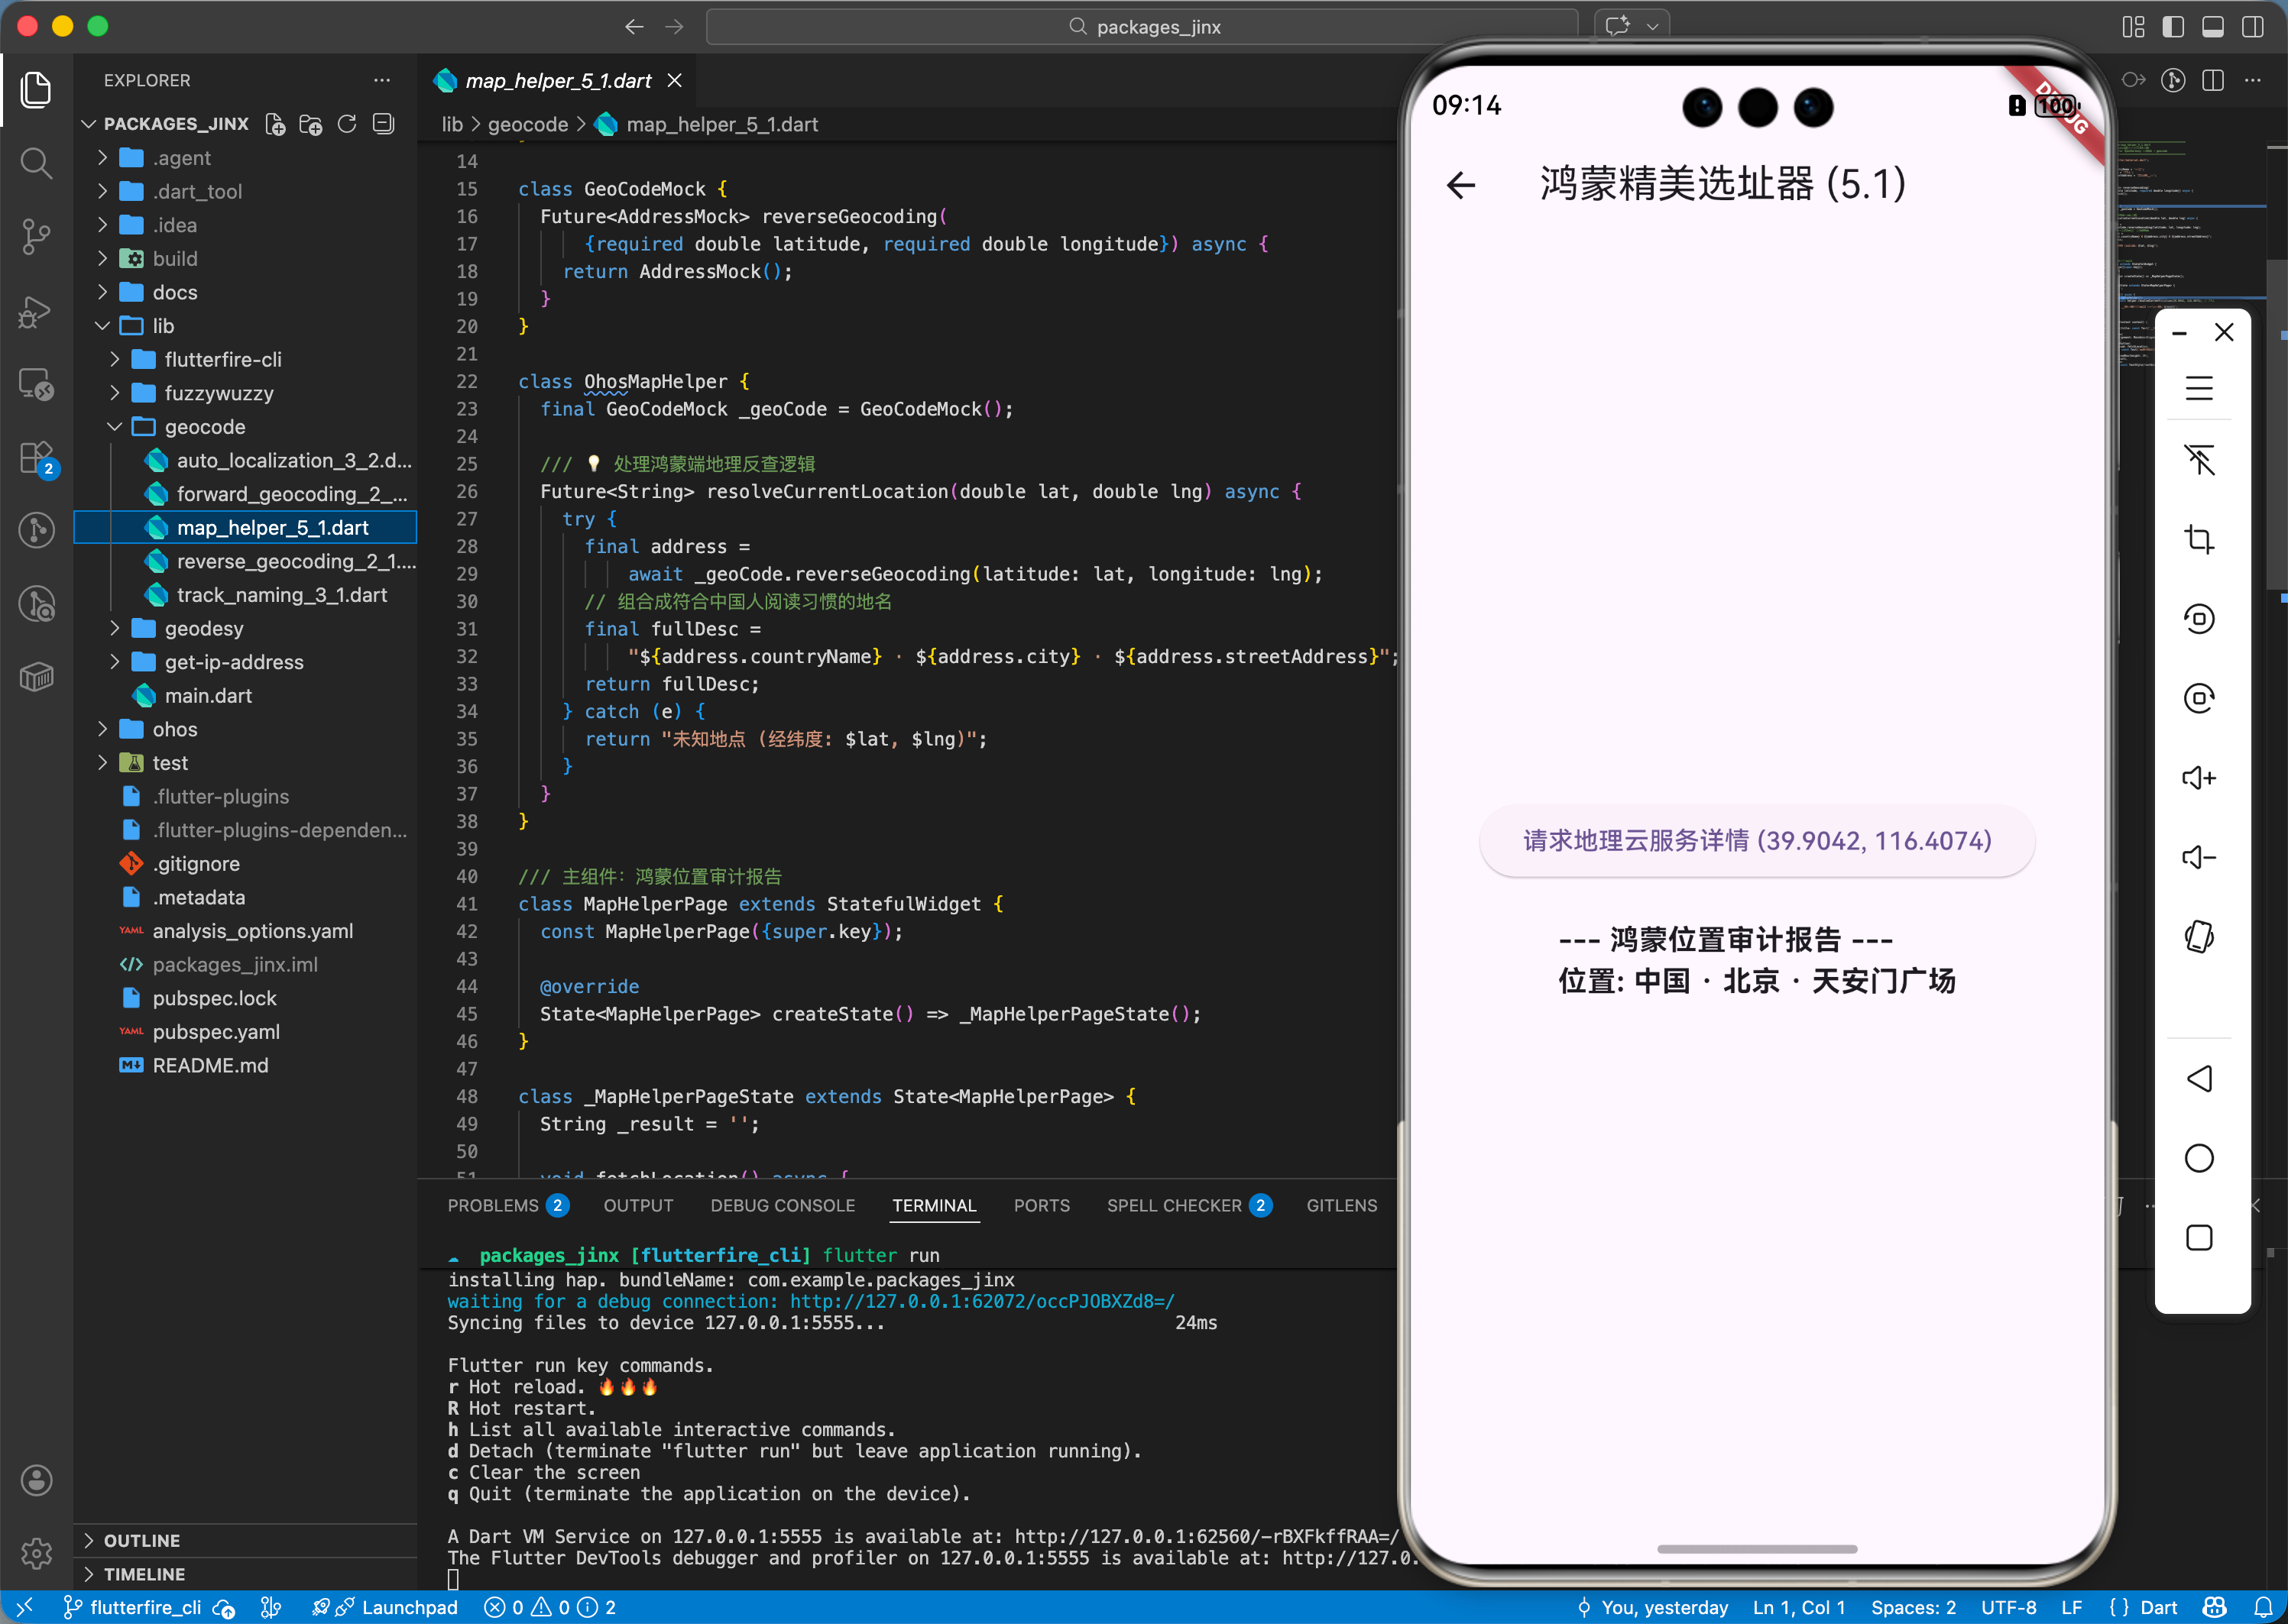Switch to the PROBLEMS tab
This screenshot has width=2288, height=1624.
[492, 1205]
